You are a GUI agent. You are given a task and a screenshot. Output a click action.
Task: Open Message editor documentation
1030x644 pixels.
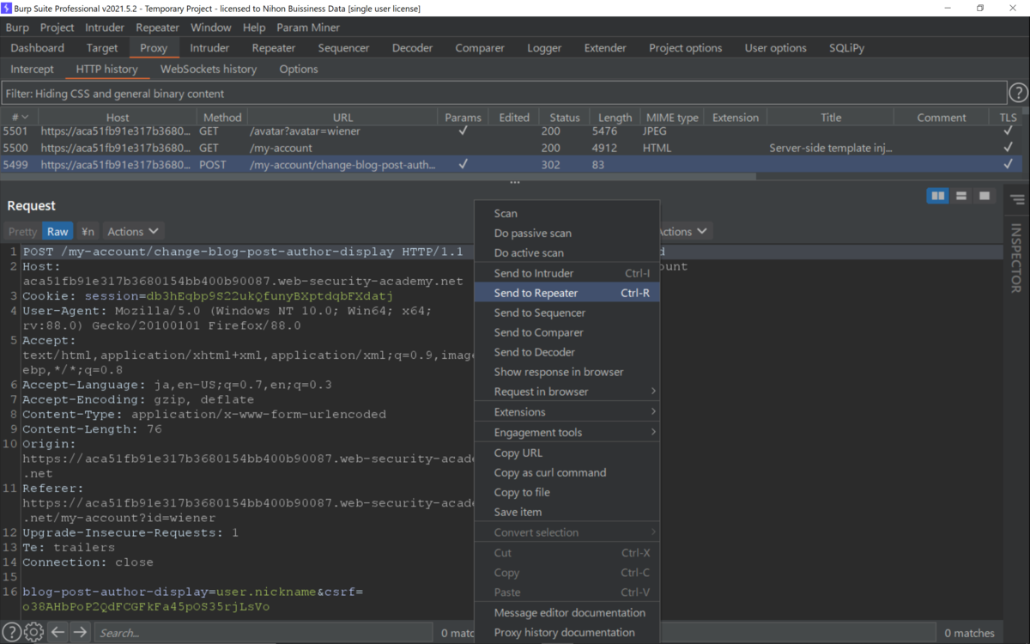(x=566, y=612)
